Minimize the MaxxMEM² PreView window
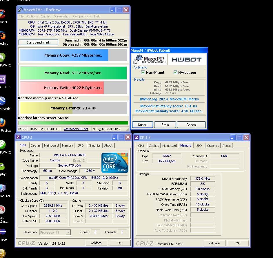The width and height of the screenshot is (273, 258). (112, 10)
